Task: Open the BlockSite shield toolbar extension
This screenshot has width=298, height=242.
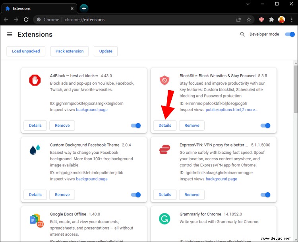Action: (x=261, y=19)
